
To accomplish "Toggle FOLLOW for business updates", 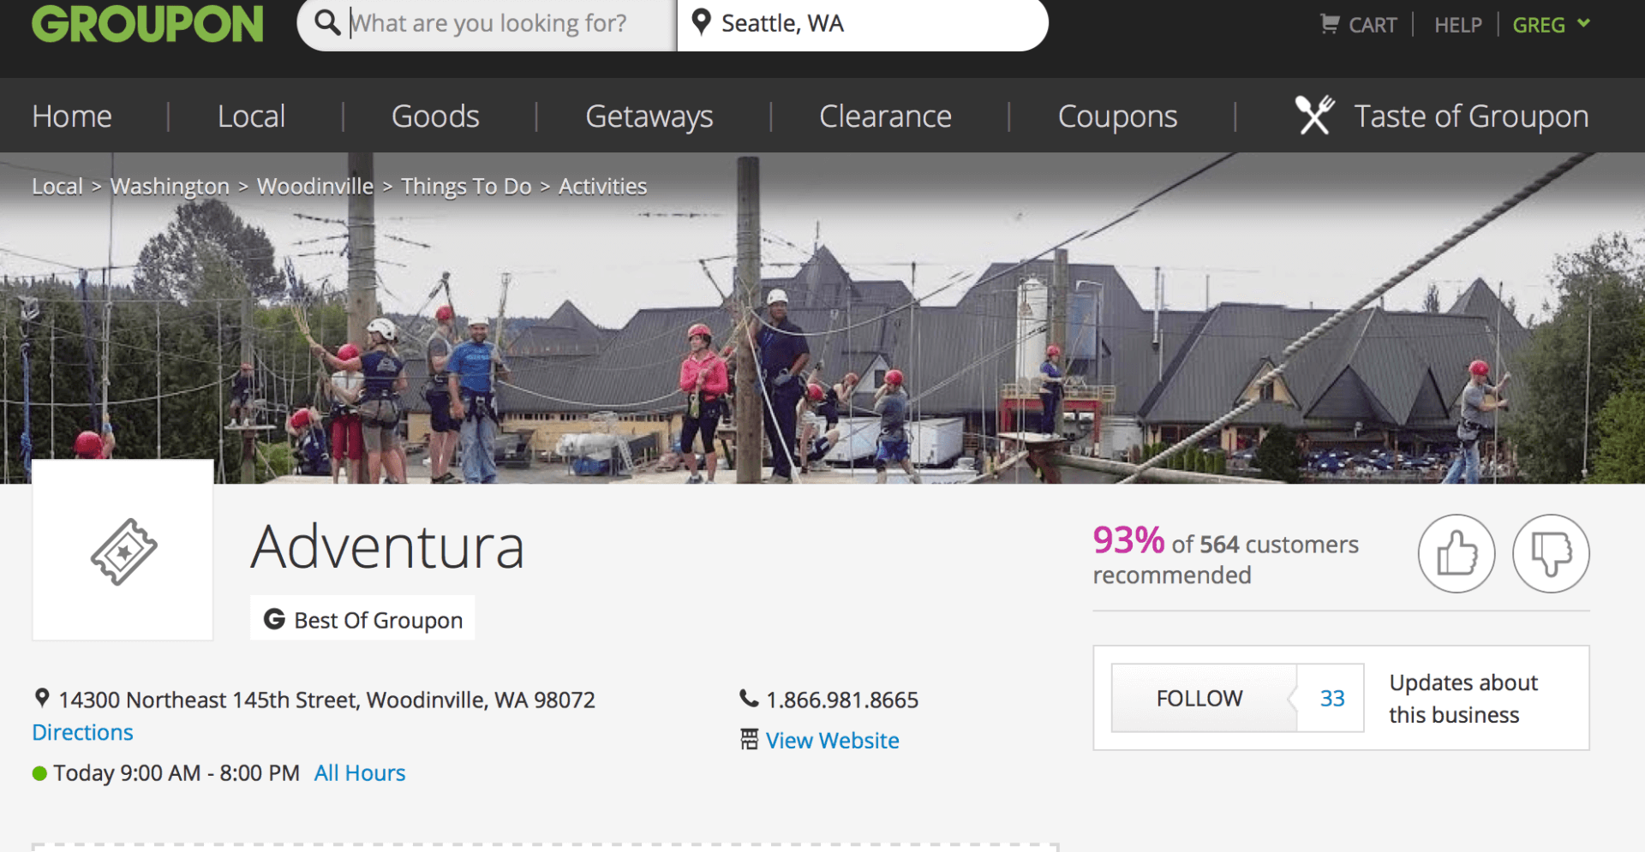I will click(x=1199, y=698).
